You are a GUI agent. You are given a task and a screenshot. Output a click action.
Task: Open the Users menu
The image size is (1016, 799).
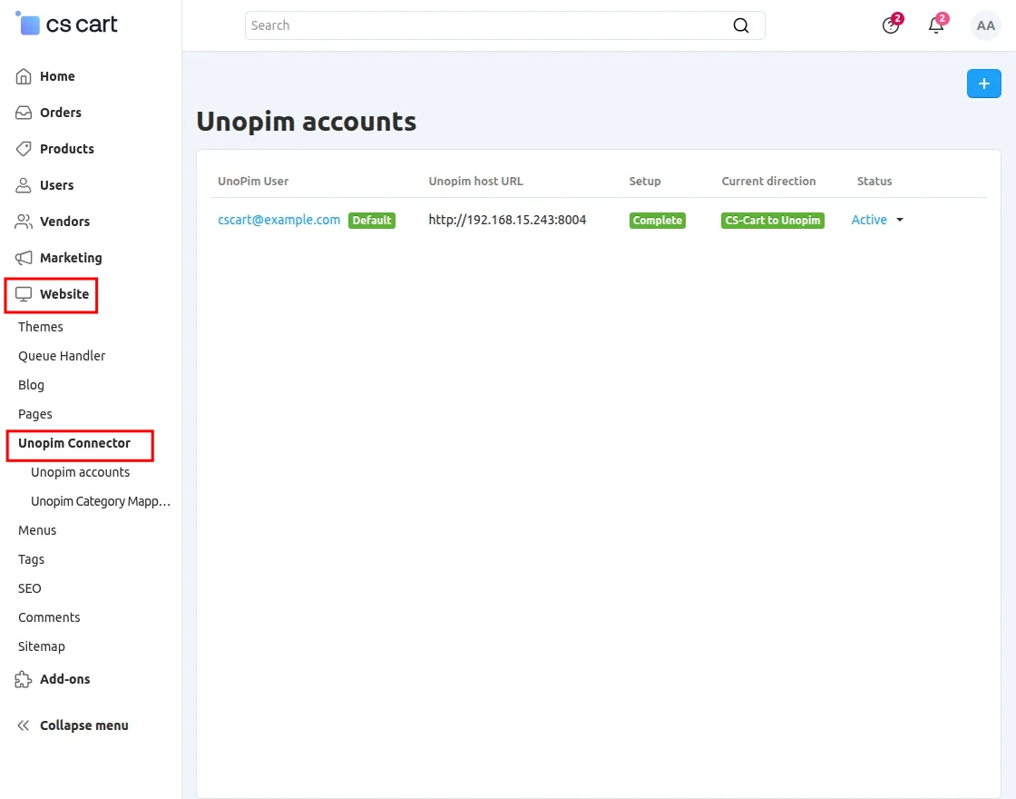pos(56,185)
